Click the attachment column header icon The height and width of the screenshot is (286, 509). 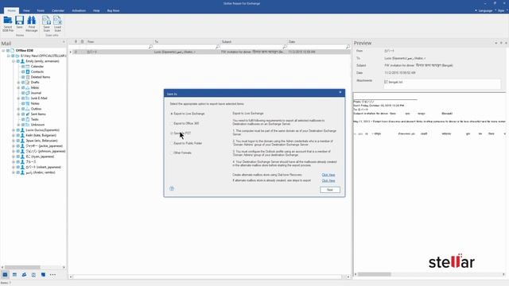coord(76,41)
